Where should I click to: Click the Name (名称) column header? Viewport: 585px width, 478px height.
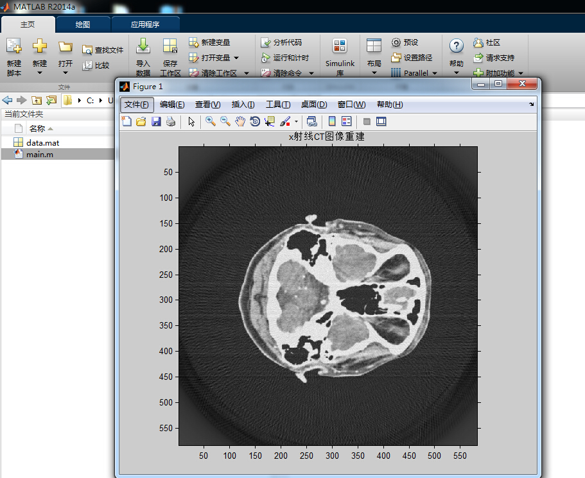(x=37, y=128)
